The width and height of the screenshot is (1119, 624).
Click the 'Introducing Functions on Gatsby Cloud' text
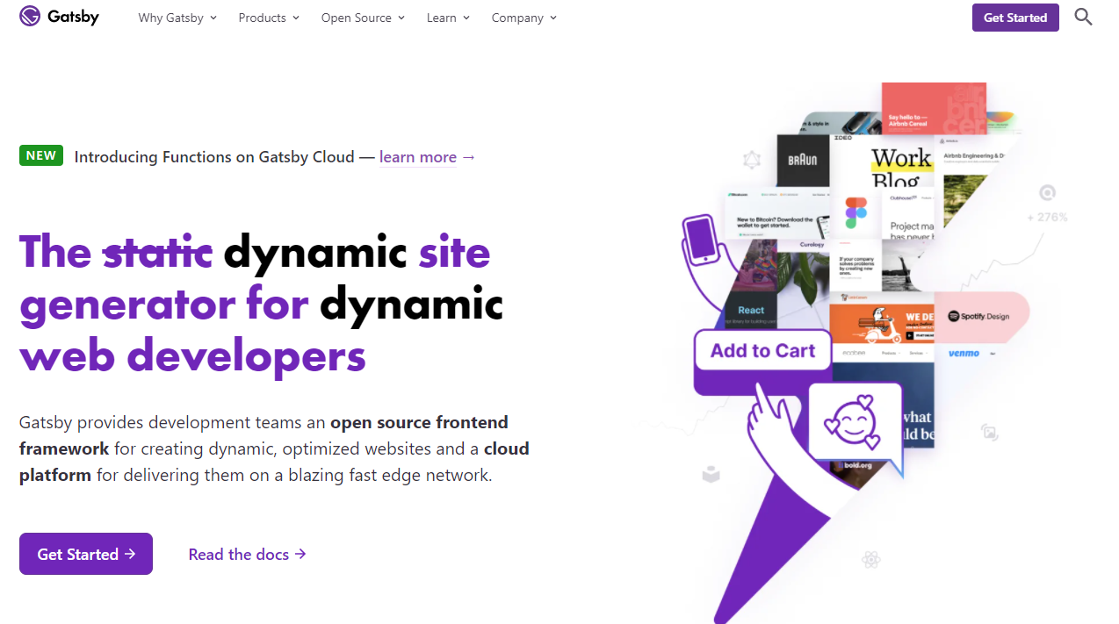[214, 157]
